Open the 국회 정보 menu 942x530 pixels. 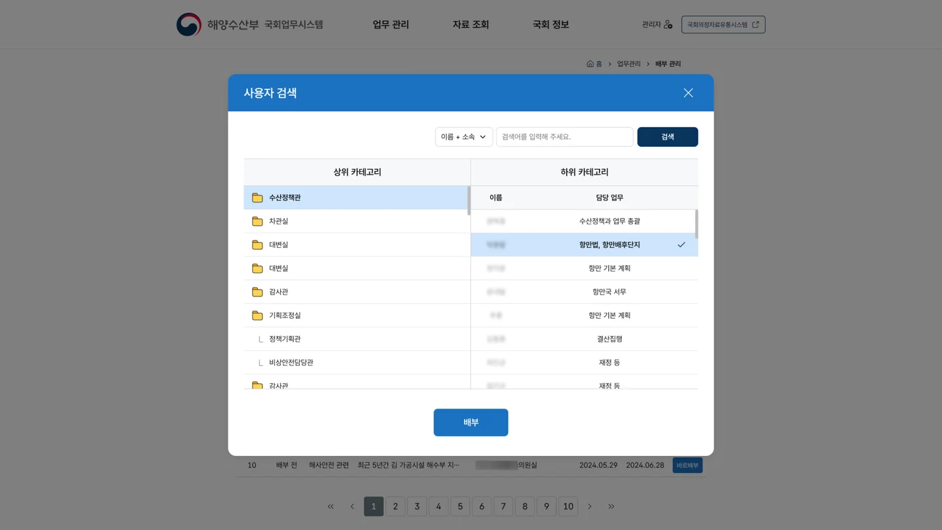[x=550, y=24]
